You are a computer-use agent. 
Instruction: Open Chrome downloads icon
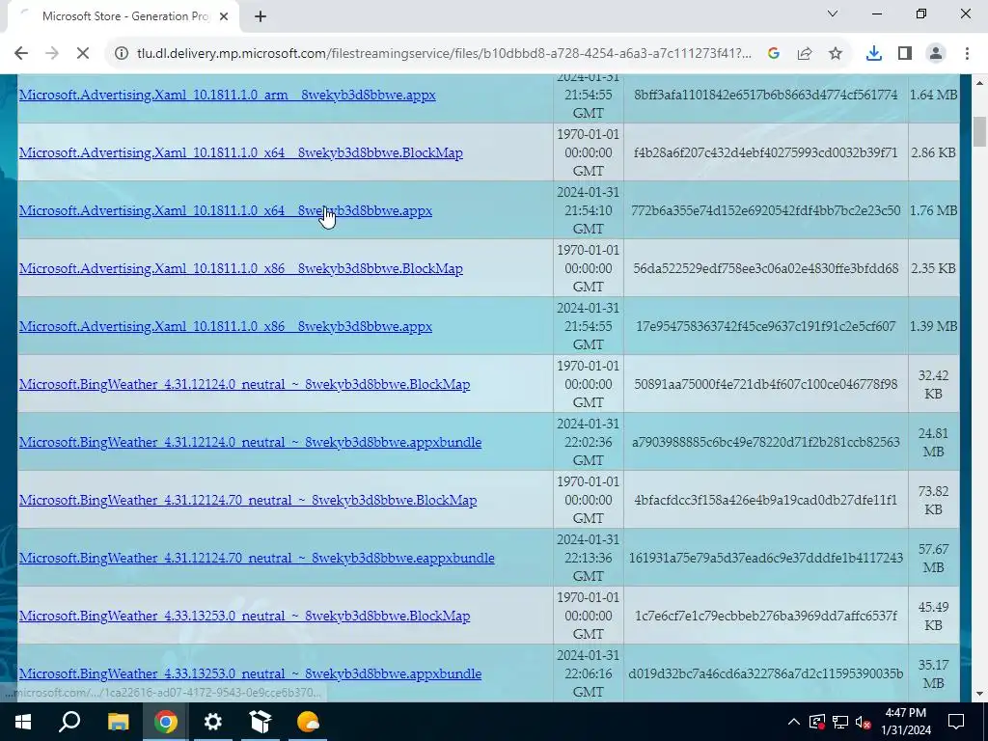(874, 54)
